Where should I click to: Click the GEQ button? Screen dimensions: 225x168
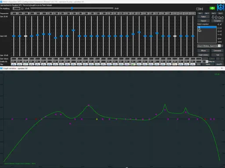coord(199,64)
